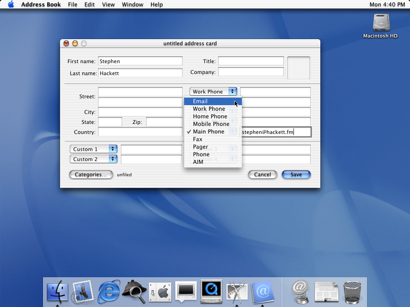Screen dimensions: 410x307
Task: Open Finder from the dock
Action: [58, 291]
